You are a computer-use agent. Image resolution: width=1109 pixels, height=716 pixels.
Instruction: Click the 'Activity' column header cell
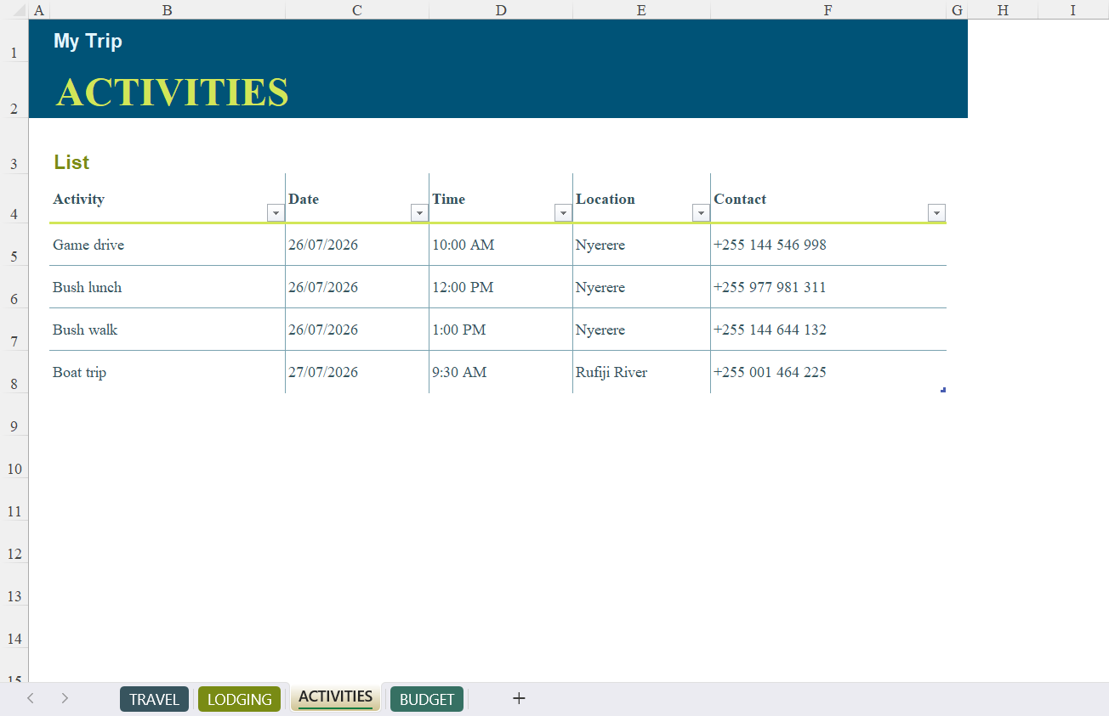(168, 199)
